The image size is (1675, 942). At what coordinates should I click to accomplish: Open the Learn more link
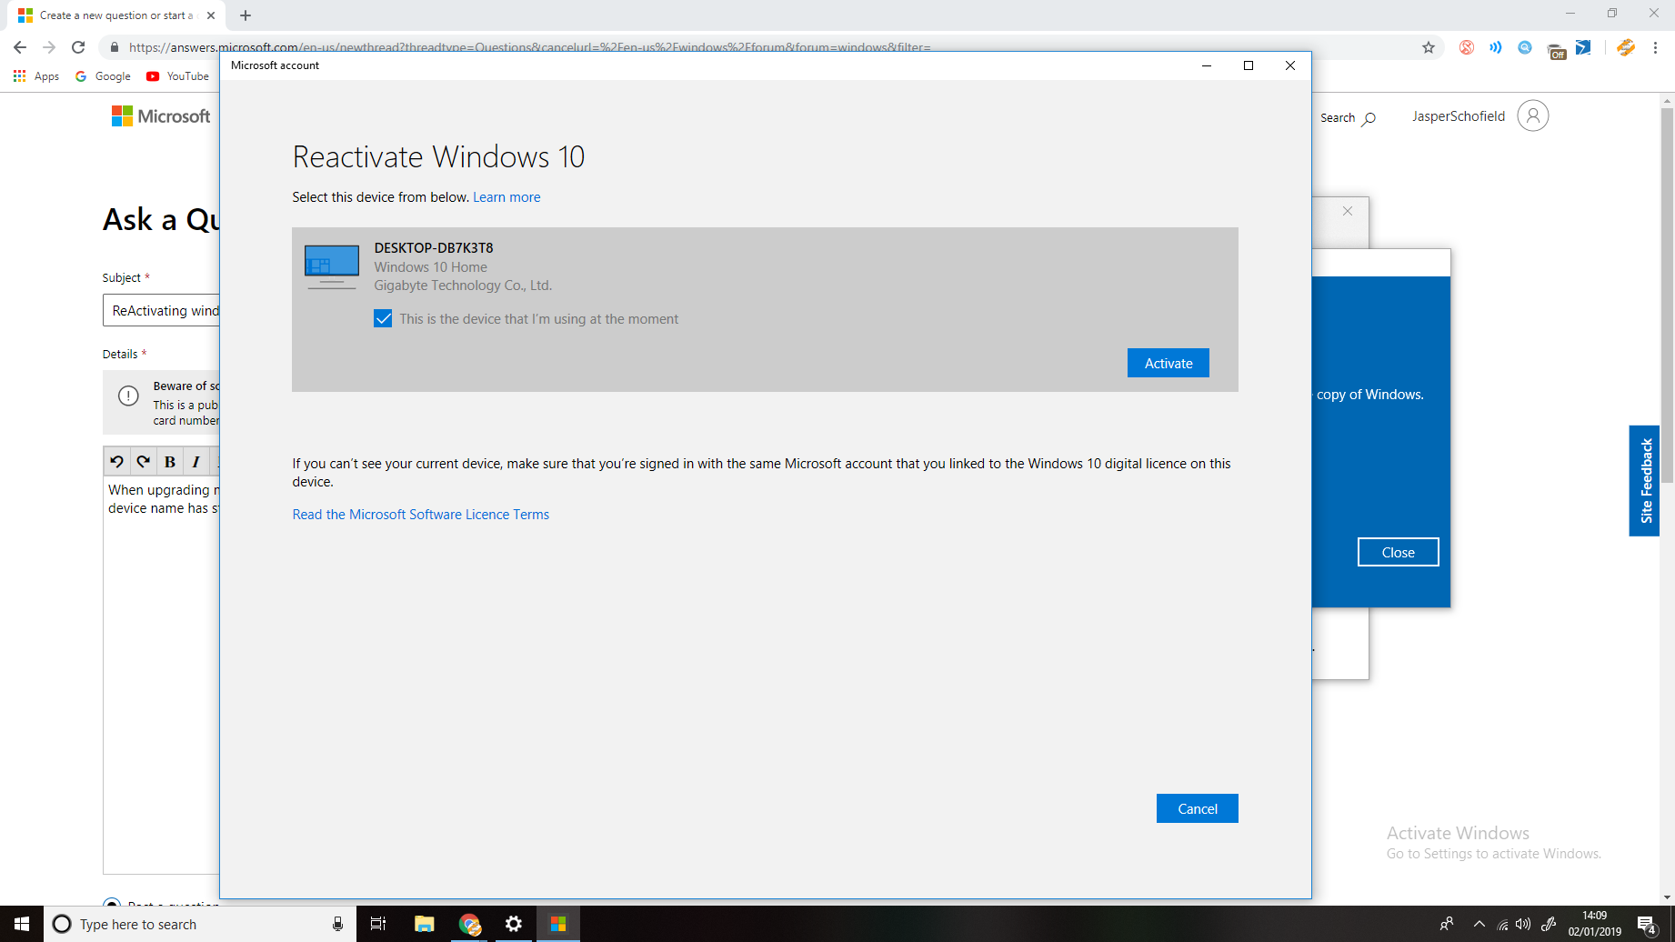point(507,197)
